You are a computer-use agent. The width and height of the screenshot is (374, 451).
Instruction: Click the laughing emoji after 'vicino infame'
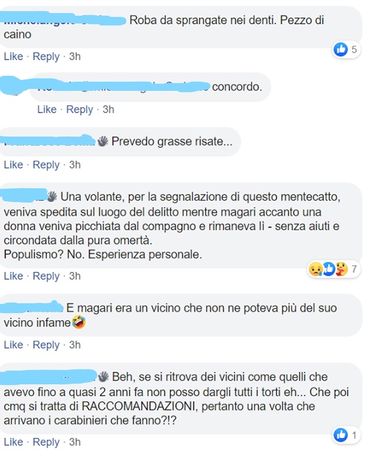pos(78,322)
